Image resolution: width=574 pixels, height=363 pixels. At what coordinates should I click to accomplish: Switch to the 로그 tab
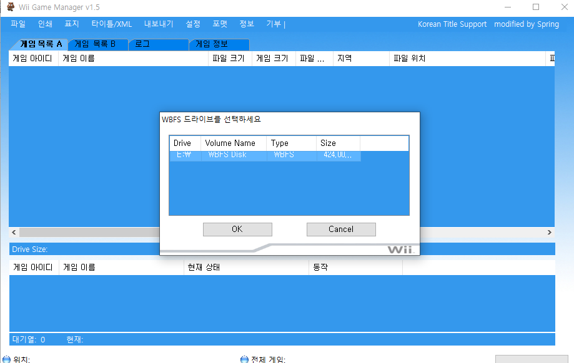click(159, 44)
